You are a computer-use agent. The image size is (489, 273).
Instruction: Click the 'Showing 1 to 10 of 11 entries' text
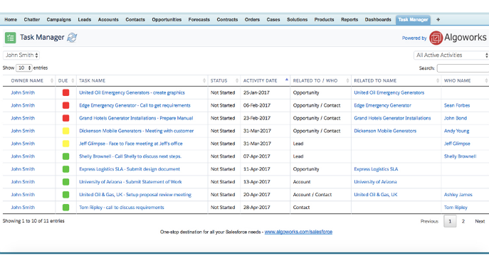33,221
